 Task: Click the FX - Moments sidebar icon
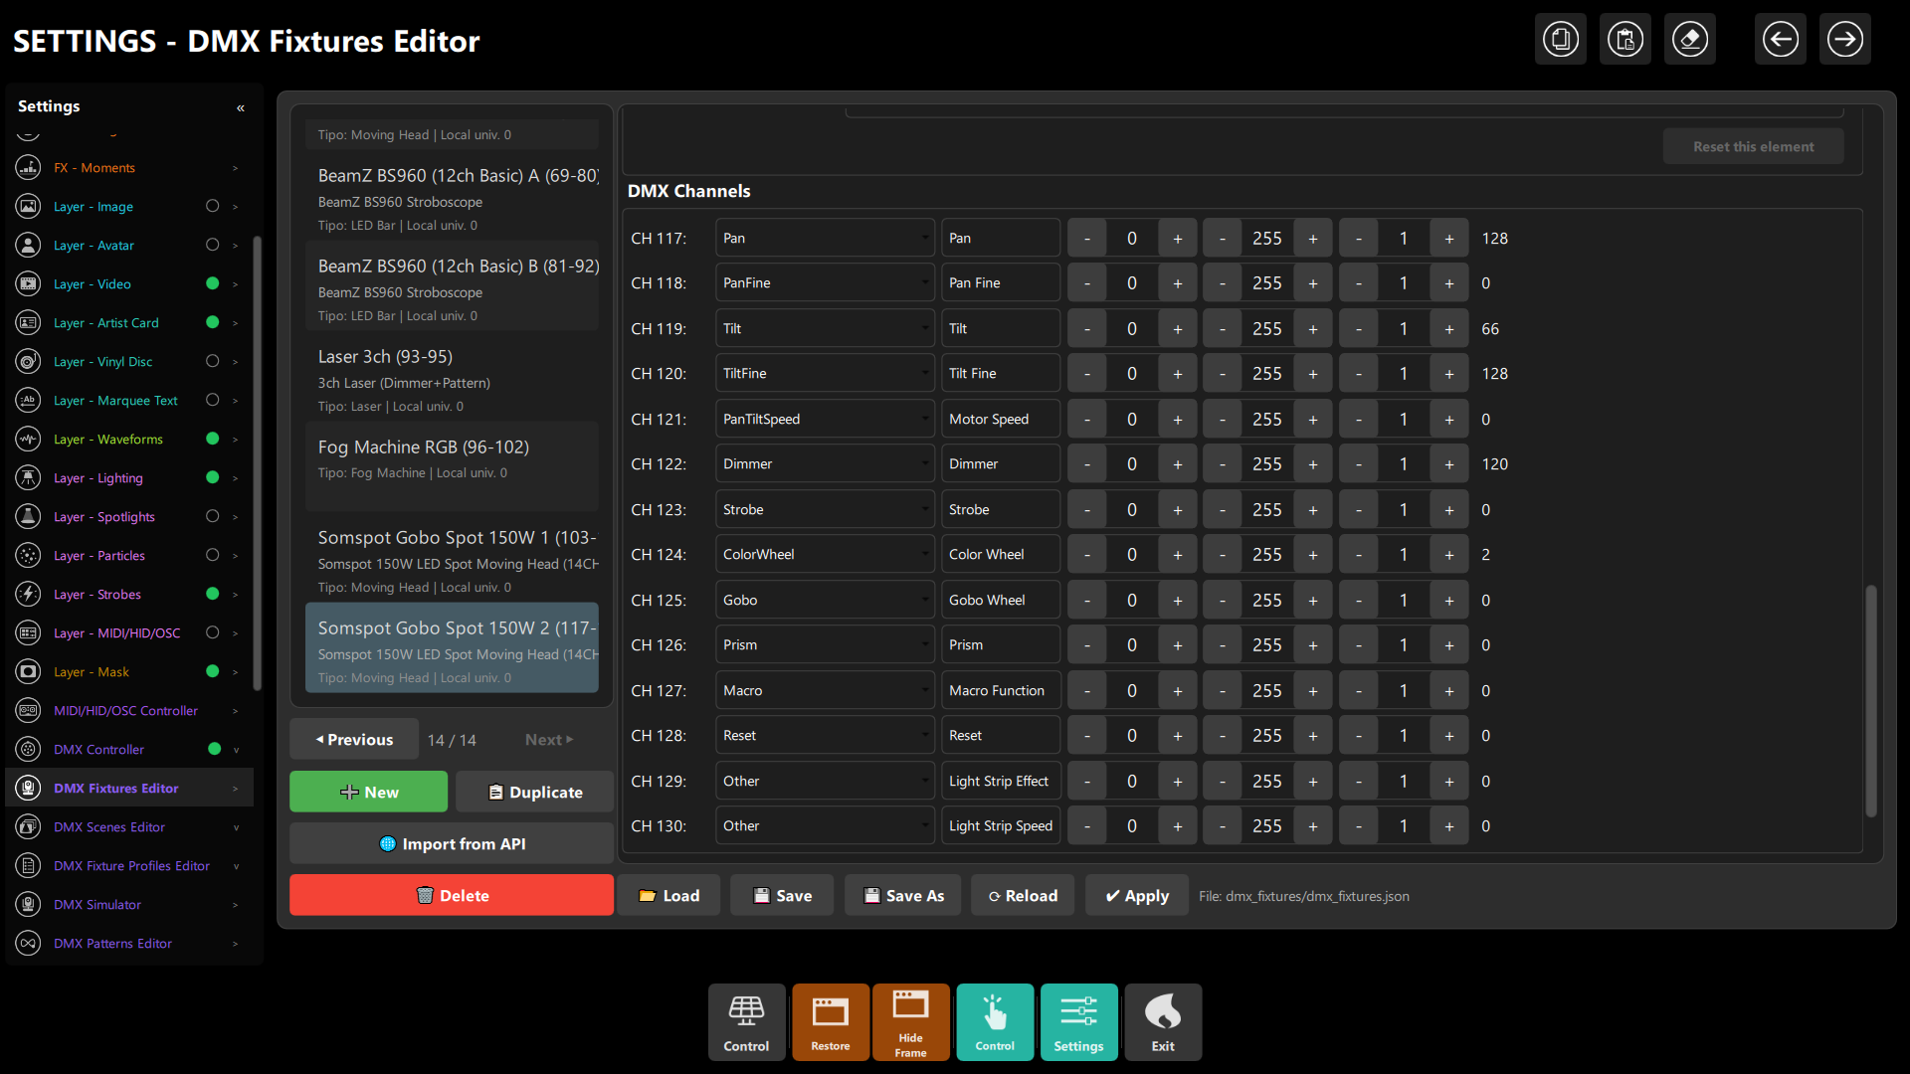tap(29, 168)
